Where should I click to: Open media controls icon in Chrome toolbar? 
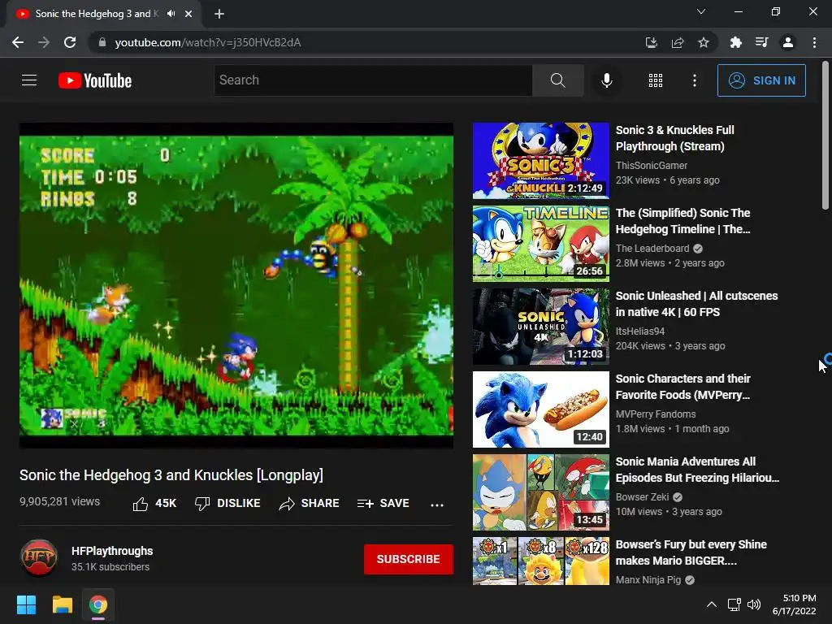point(761,42)
